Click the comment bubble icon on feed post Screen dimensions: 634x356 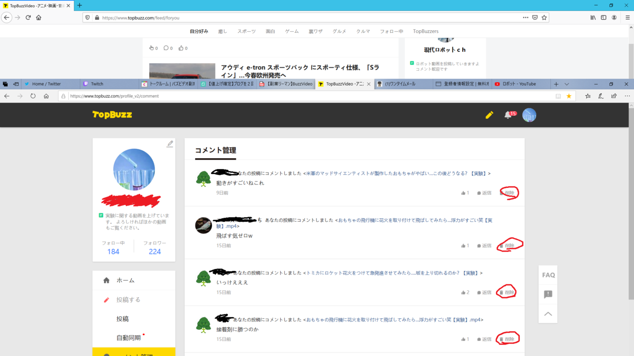tap(166, 48)
